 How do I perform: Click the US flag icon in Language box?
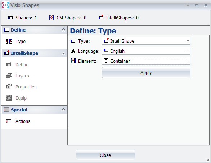pos(106,51)
